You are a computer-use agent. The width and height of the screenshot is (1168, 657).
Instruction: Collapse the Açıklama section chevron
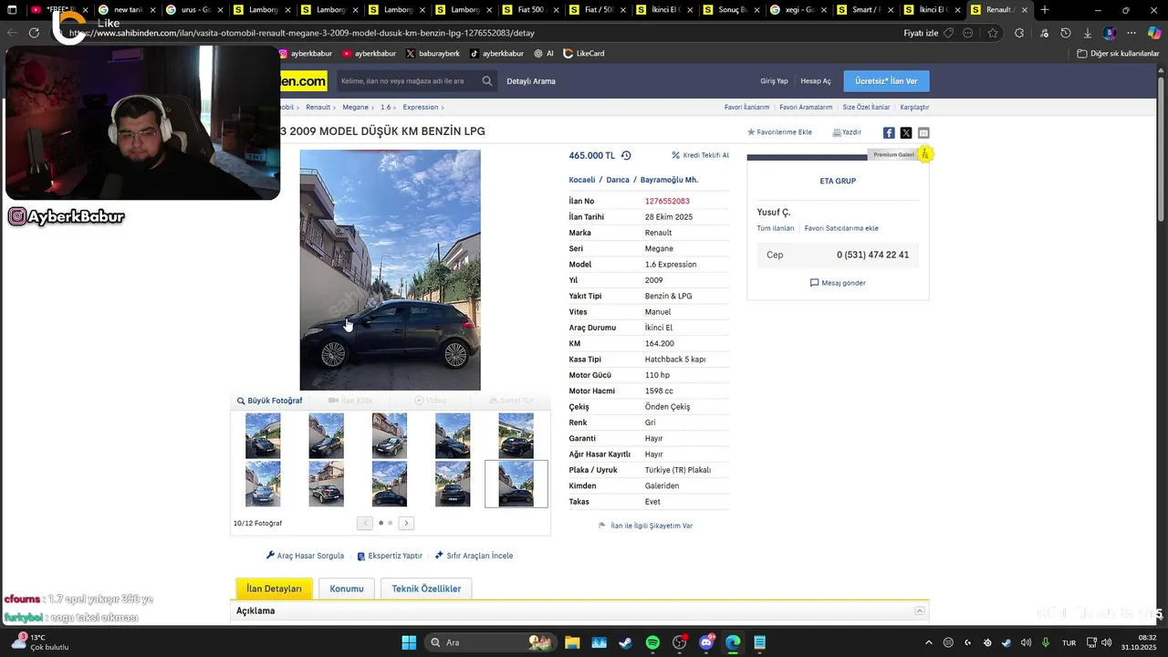click(920, 610)
